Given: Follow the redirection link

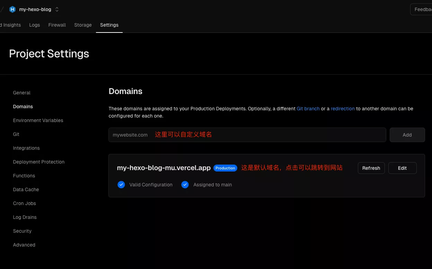Looking at the screenshot, I should (343, 109).
